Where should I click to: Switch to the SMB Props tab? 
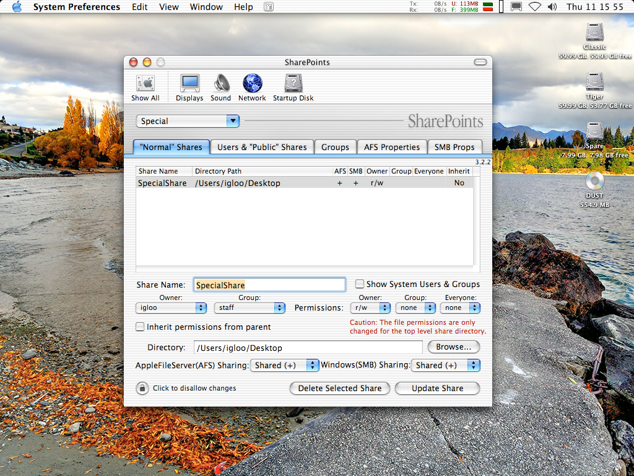pos(454,147)
